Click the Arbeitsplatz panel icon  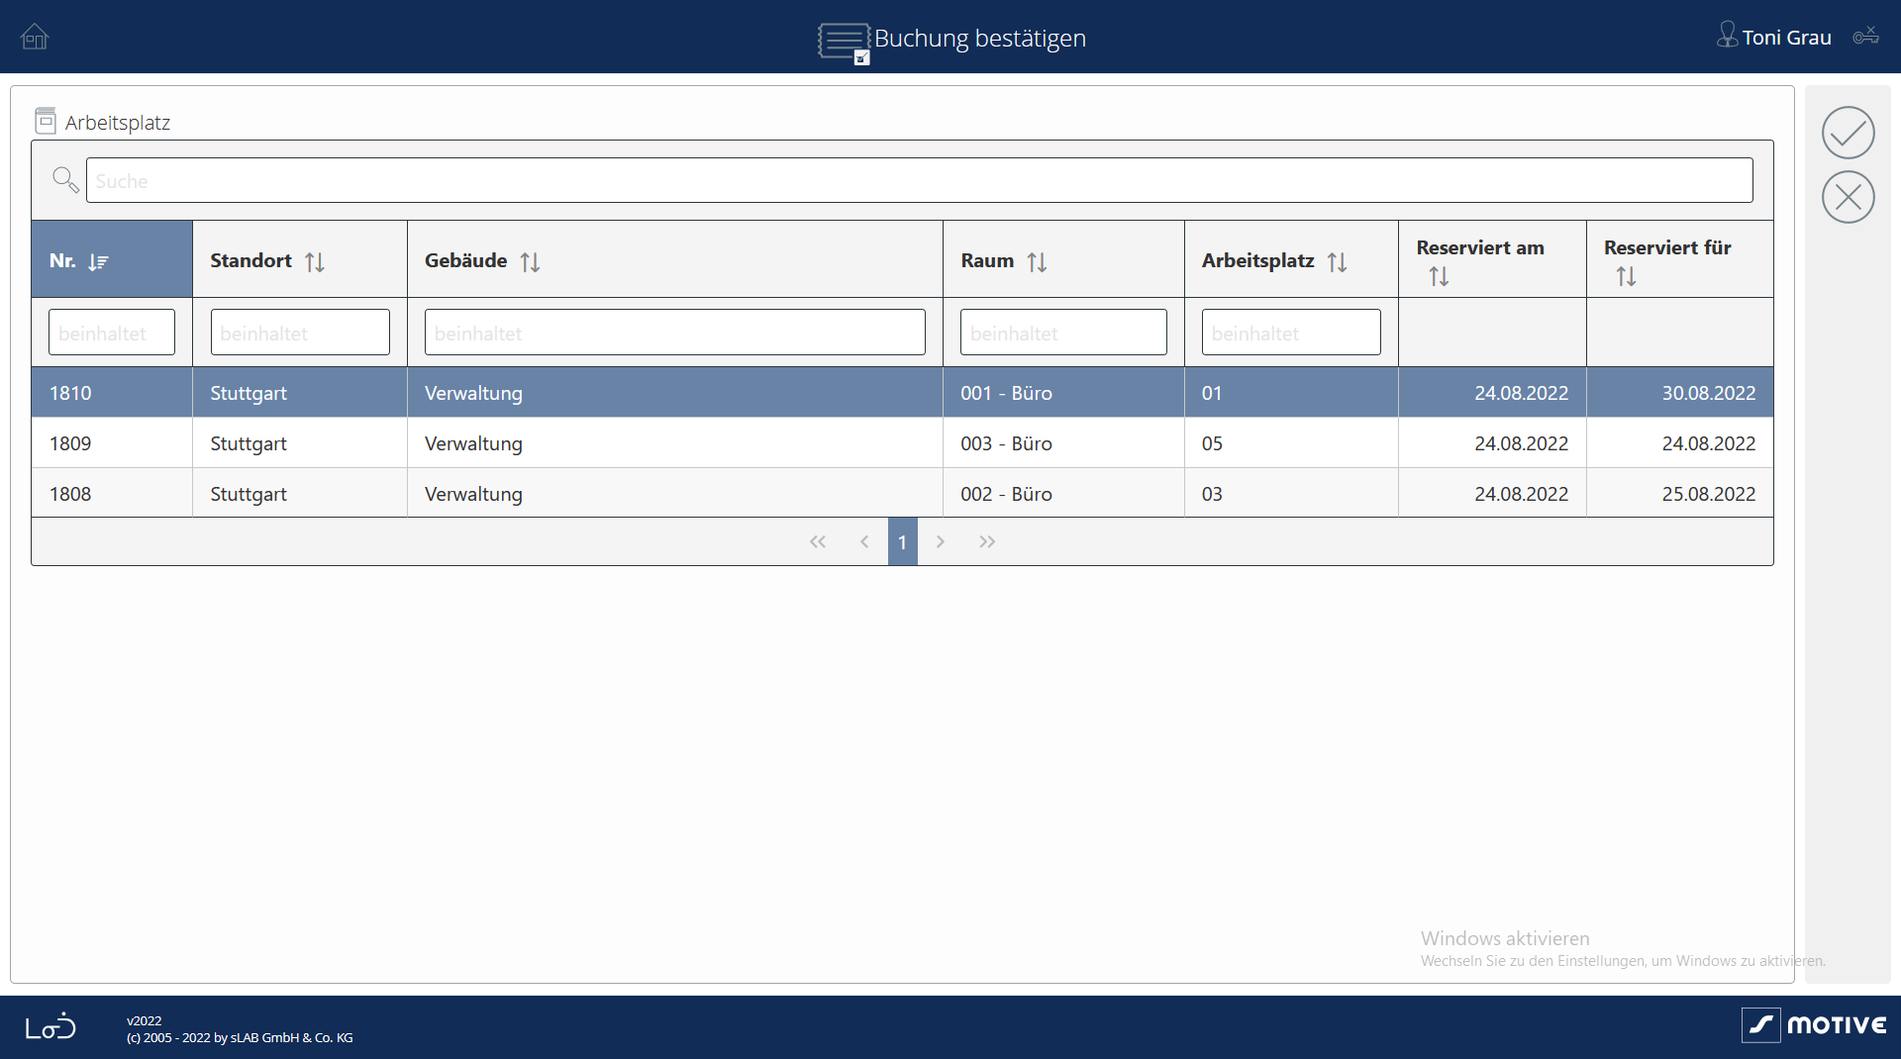[45, 121]
